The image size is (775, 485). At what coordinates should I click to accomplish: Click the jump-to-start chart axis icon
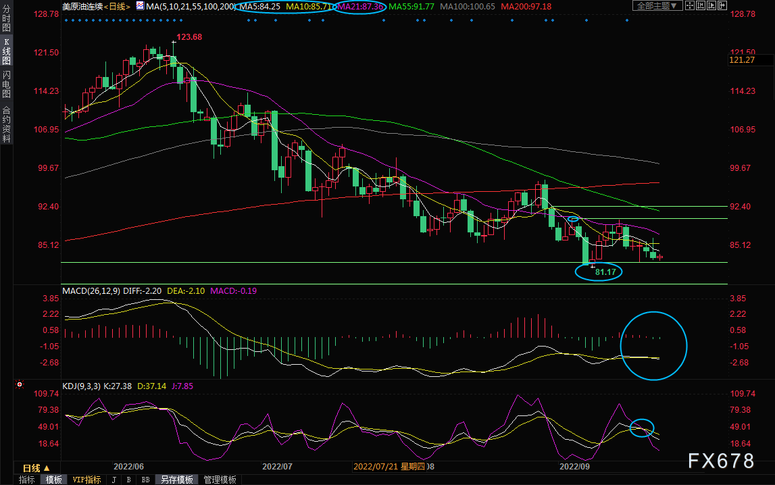(x=701, y=6)
